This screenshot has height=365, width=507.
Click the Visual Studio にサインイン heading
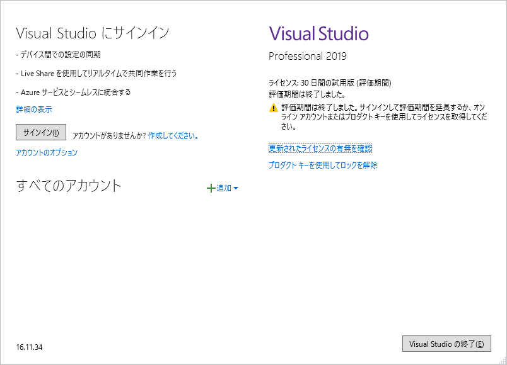click(93, 33)
